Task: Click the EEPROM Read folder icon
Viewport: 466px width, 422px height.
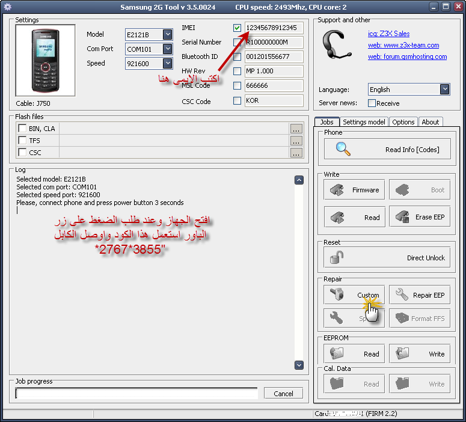Action: 337,353
